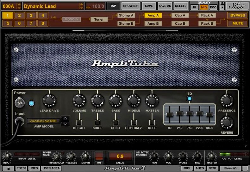
Task: Toggle the graphic EQ on/off button
Action: [190, 99]
